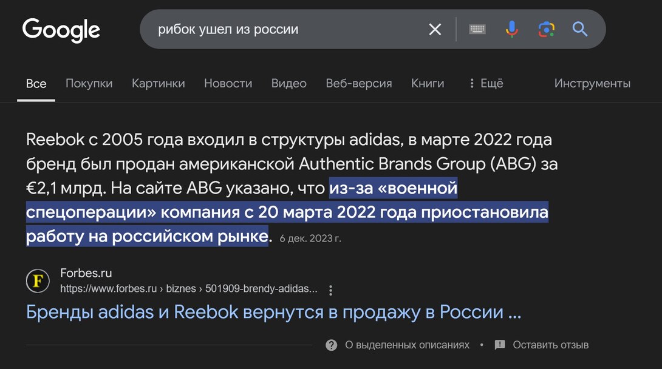Switch to 'Веб-версия' tab
662x369 pixels.
359,84
